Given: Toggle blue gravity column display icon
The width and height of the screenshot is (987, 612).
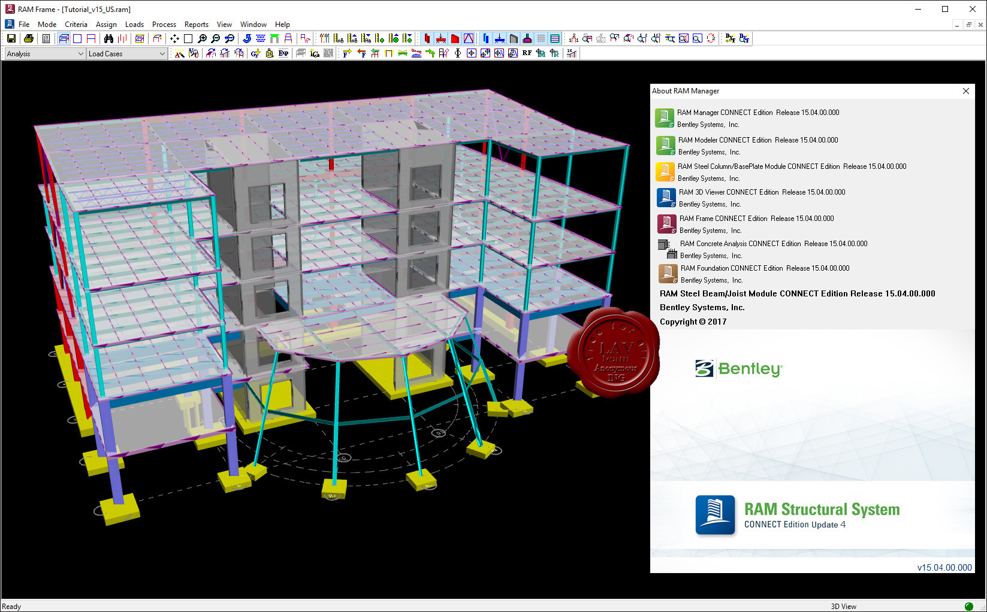Looking at the screenshot, I should coord(485,38).
